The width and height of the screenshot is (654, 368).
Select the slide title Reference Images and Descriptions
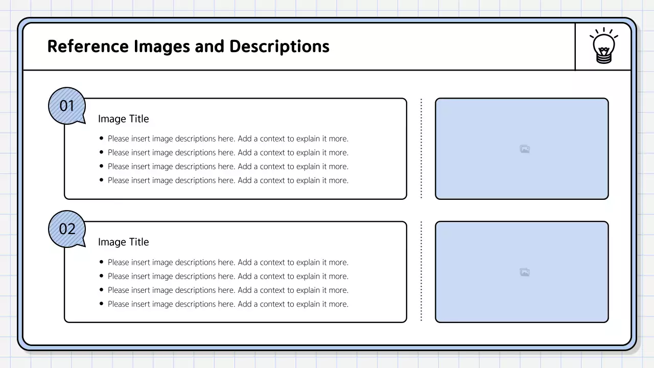(x=188, y=46)
